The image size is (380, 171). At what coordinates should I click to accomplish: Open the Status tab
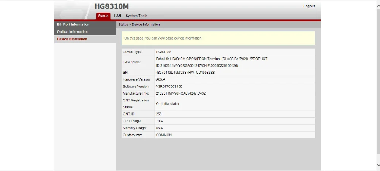(103, 16)
